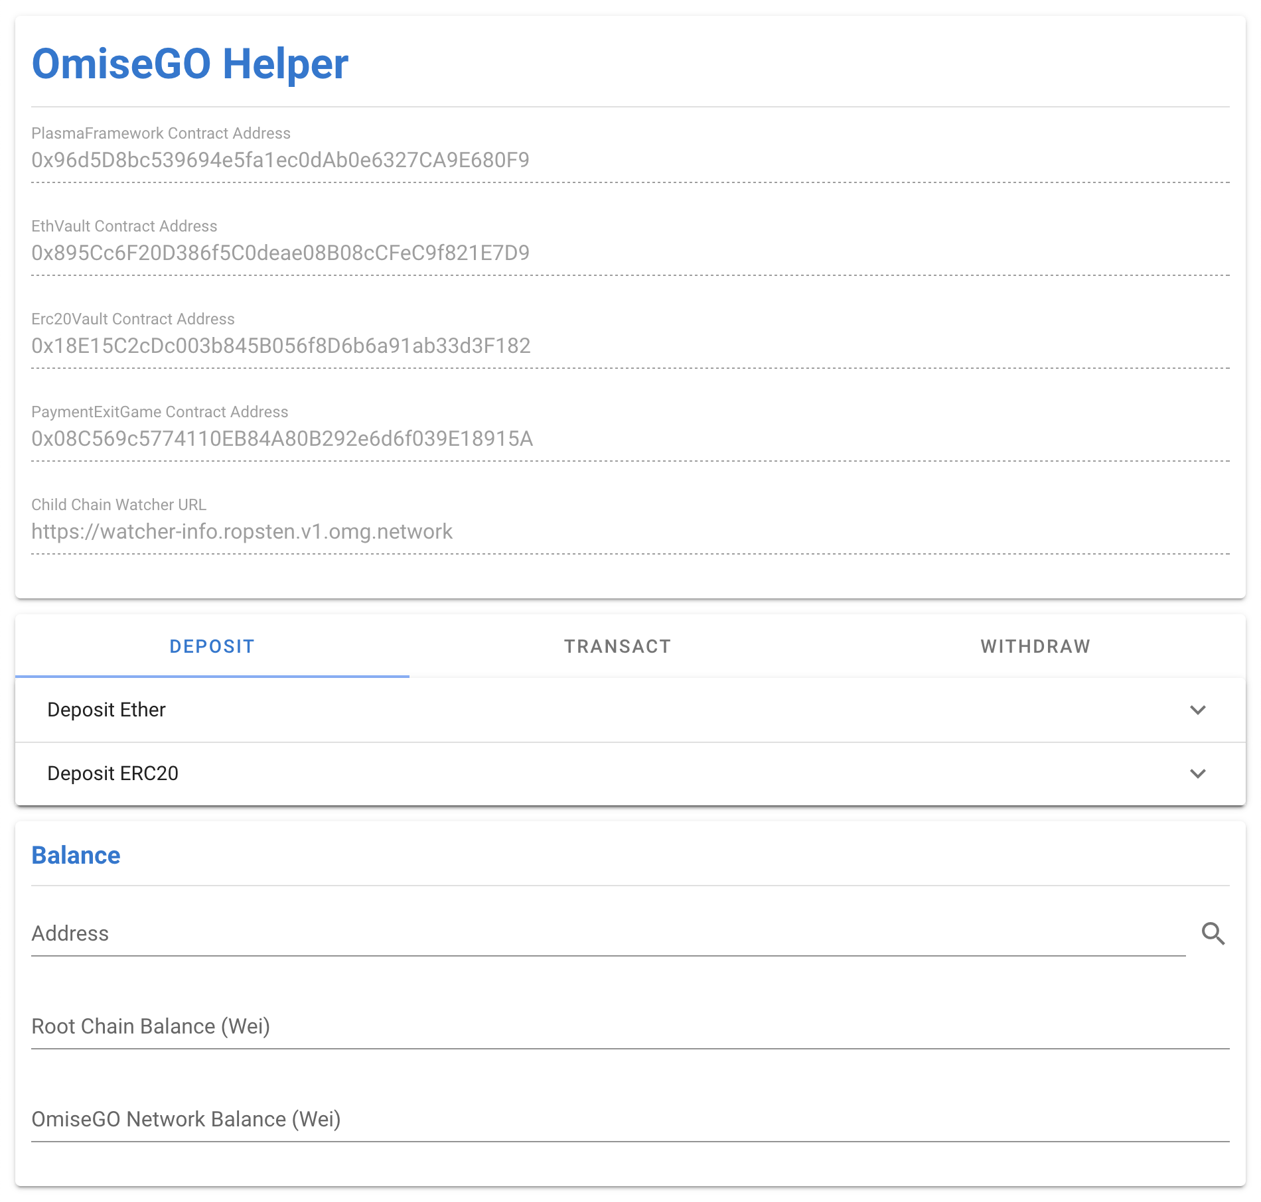This screenshot has width=1261, height=1202.
Task: Click the Root Chain Balance (Wei) field
Action: click(x=630, y=1026)
